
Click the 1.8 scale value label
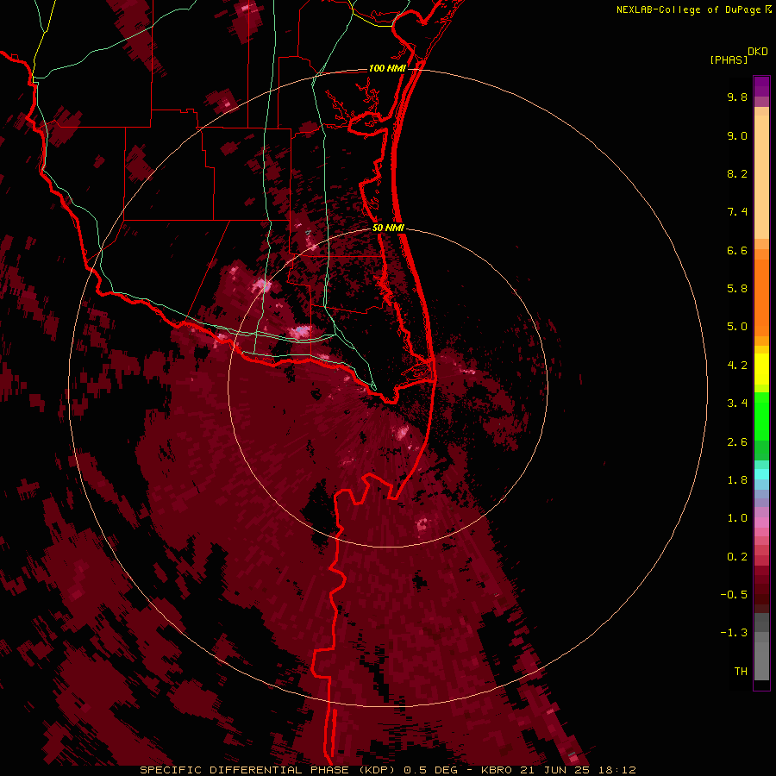point(737,480)
